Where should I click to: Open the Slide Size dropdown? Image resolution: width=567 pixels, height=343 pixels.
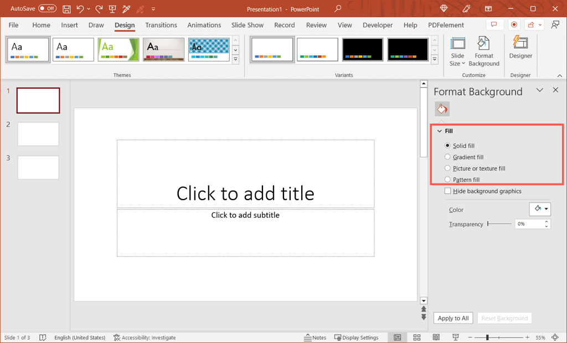point(457,50)
